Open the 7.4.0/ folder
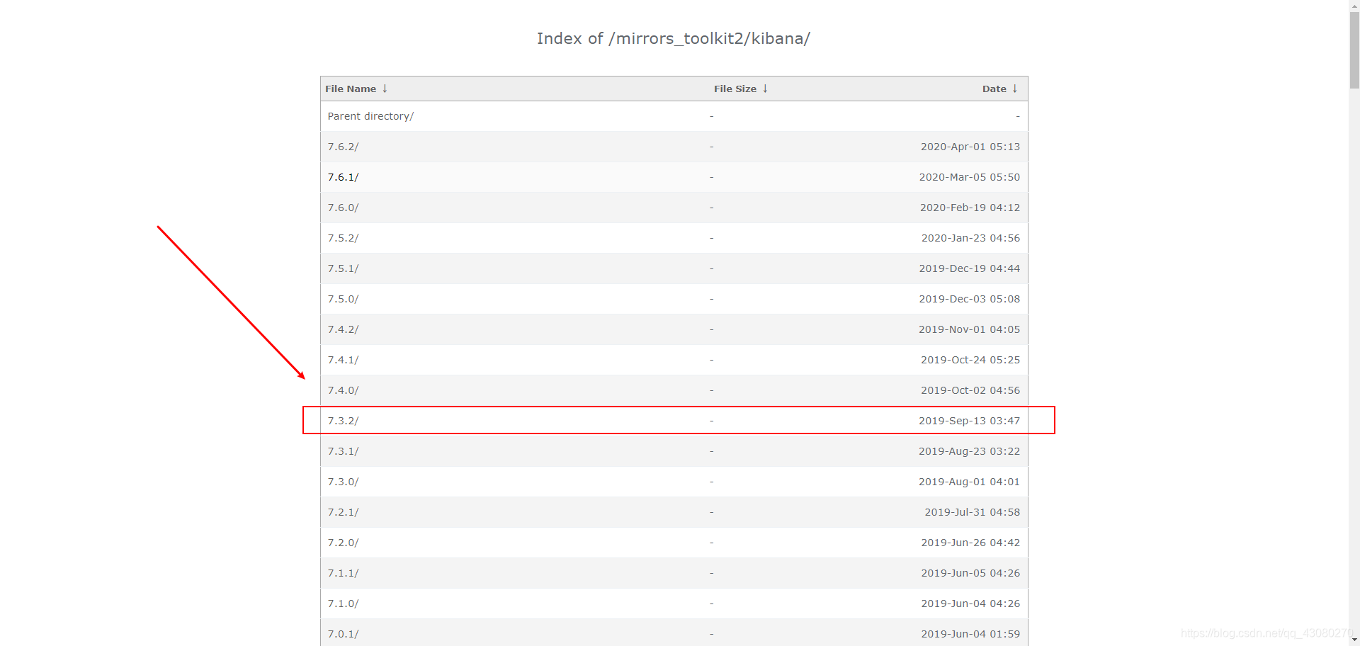The image size is (1360, 646). [343, 390]
